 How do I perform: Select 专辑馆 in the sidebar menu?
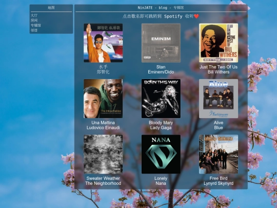point(36,25)
